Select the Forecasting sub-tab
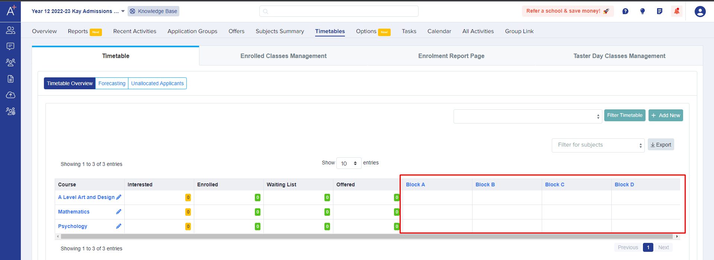Screen dimensions: 714x260 (x=112, y=83)
